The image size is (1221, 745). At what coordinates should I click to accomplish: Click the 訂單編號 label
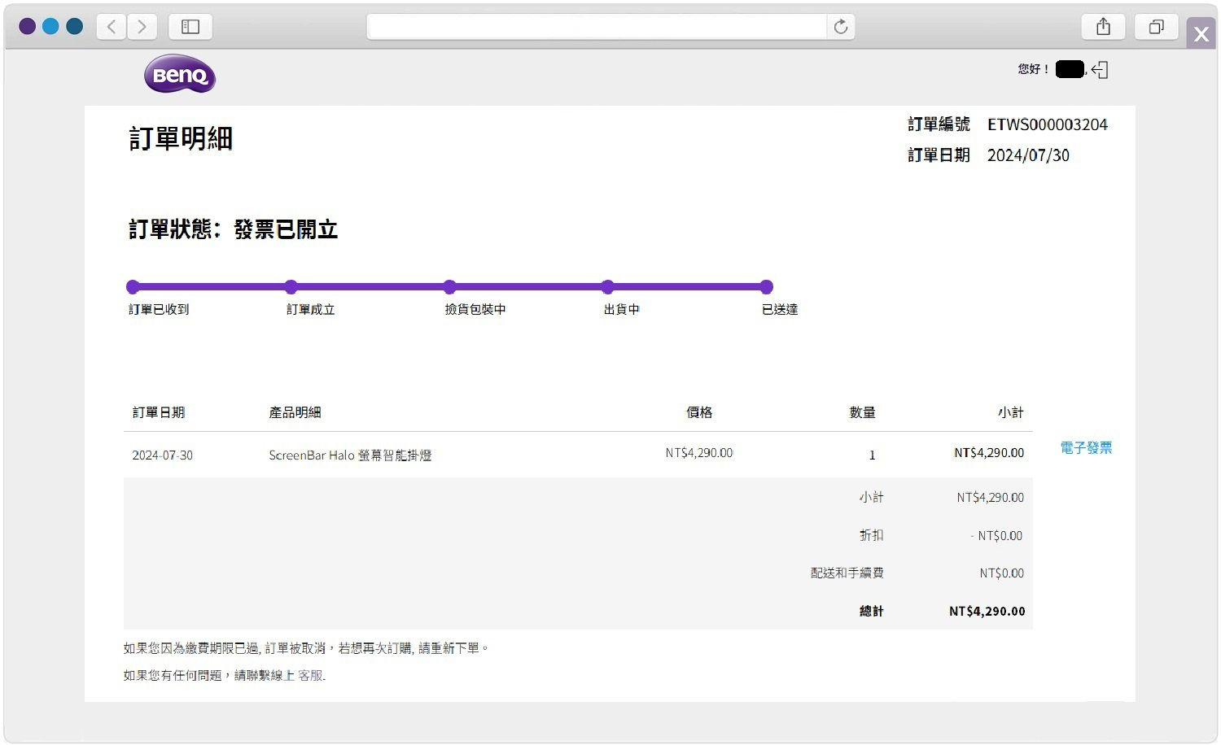click(x=939, y=124)
